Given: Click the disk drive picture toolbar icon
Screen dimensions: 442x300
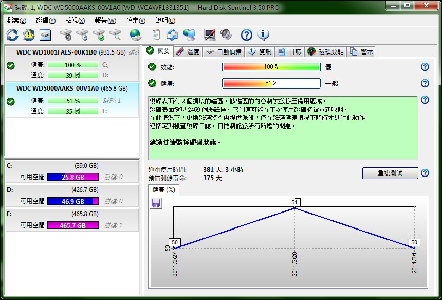Looking at the screenshot, I should click(45, 35).
